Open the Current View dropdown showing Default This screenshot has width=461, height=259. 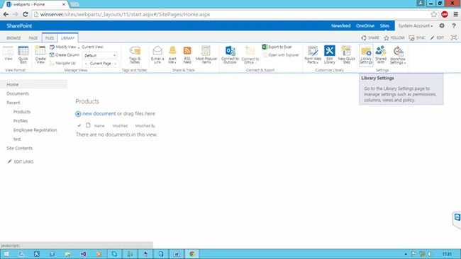(100, 55)
